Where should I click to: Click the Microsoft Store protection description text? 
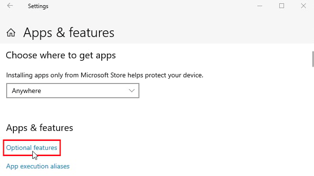tap(105, 75)
